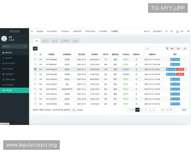The height and width of the screenshot is (153, 191).
Task: Switch to the 已退款 filter tab
Action: [x=75, y=41]
